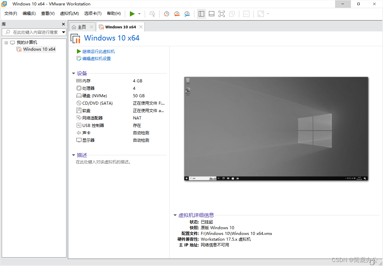Open the 选项卡(T) menu
This screenshot has width=383, height=266.
tap(93, 14)
